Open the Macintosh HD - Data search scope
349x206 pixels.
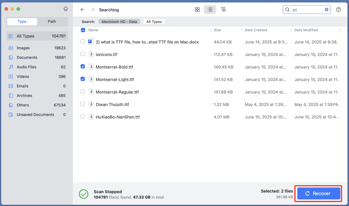click(119, 21)
